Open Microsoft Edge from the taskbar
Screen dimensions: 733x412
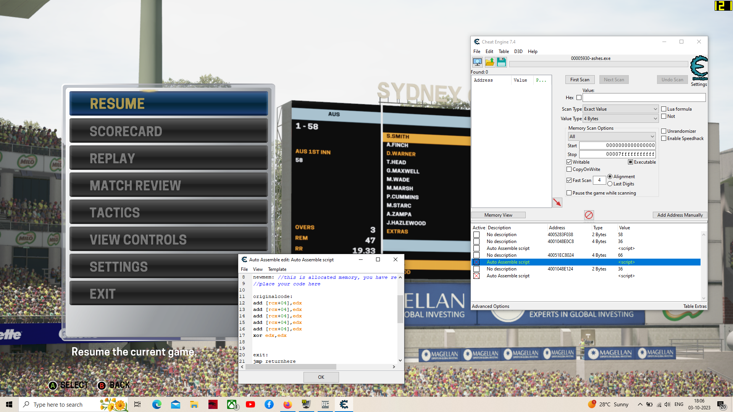[x=157, y=404]
